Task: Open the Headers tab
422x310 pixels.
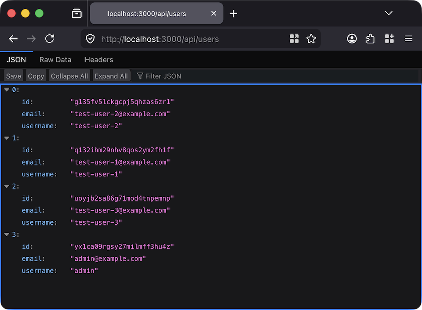Action: click(x=98, y=60)
